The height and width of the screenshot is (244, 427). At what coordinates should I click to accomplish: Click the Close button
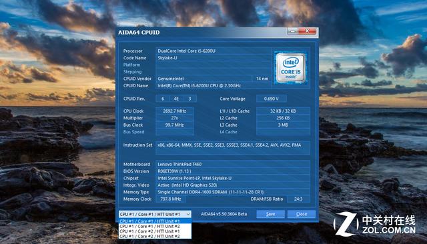click(302, 214)
